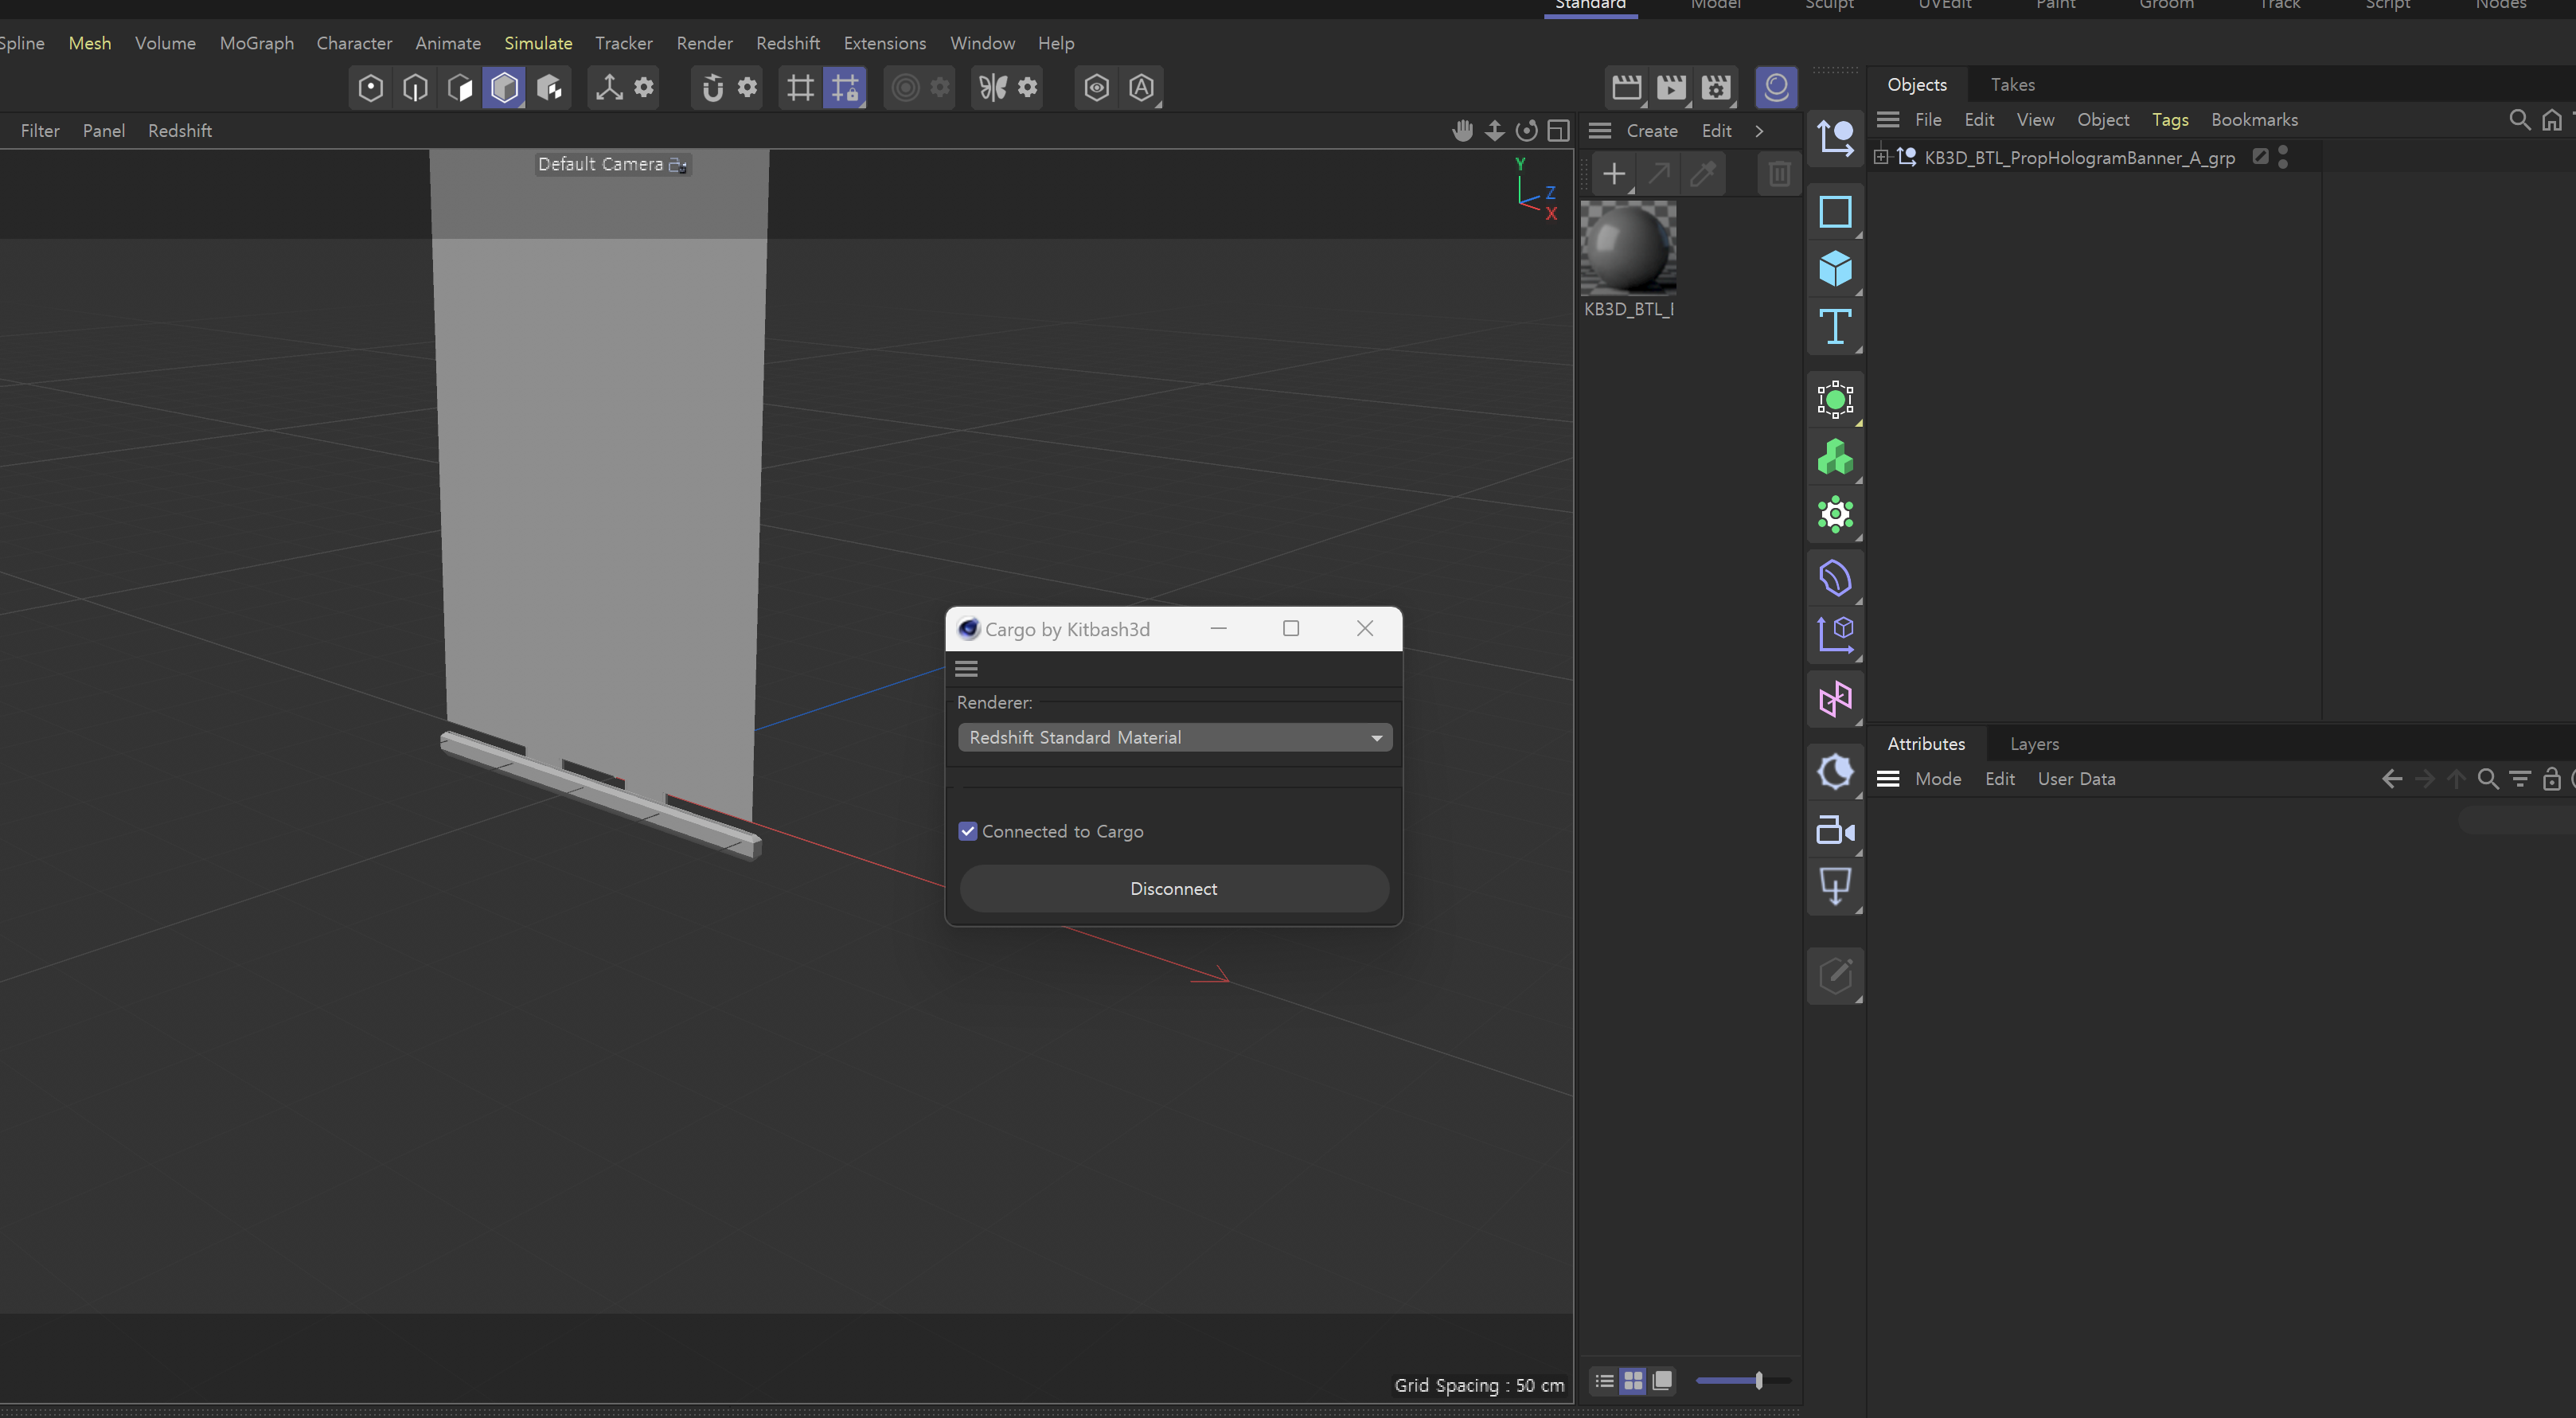The height and width of the screenshot is (1418, 2576).
Task: Open Objects panel Tags menu
Action: pos(2170,120)
